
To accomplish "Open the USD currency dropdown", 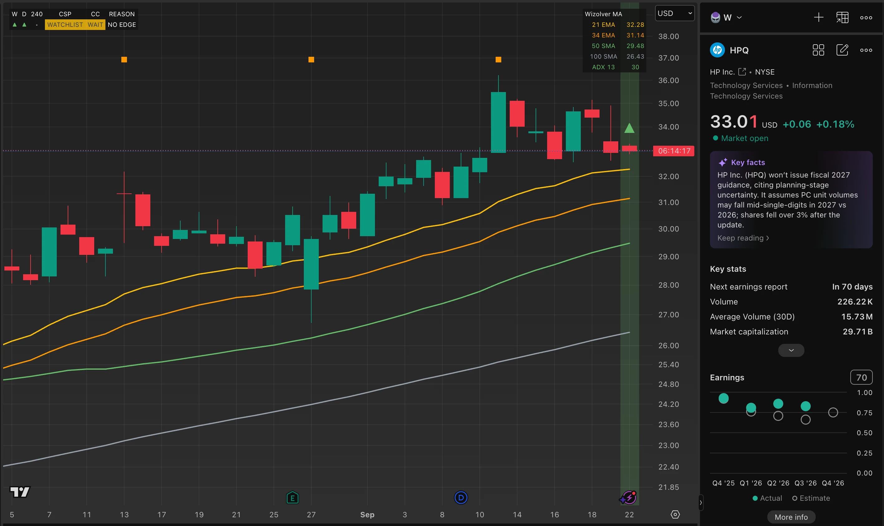I will (675, 13).
